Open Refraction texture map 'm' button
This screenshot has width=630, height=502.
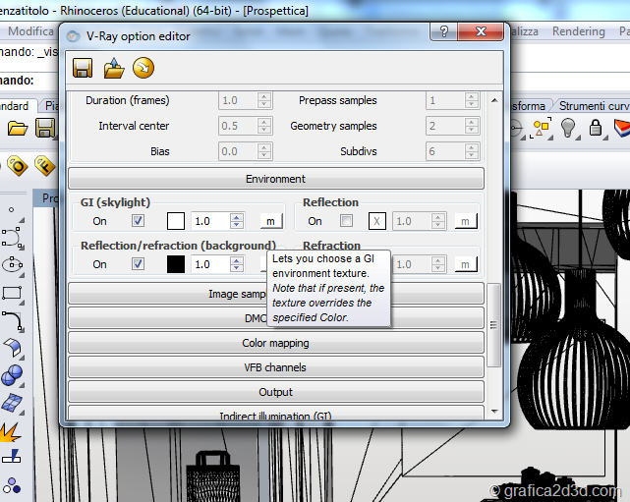[466, 264]
